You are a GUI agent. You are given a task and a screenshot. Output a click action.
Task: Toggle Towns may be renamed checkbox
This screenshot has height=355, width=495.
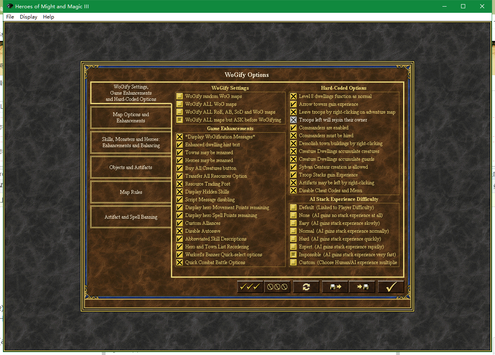coord(180,152)
